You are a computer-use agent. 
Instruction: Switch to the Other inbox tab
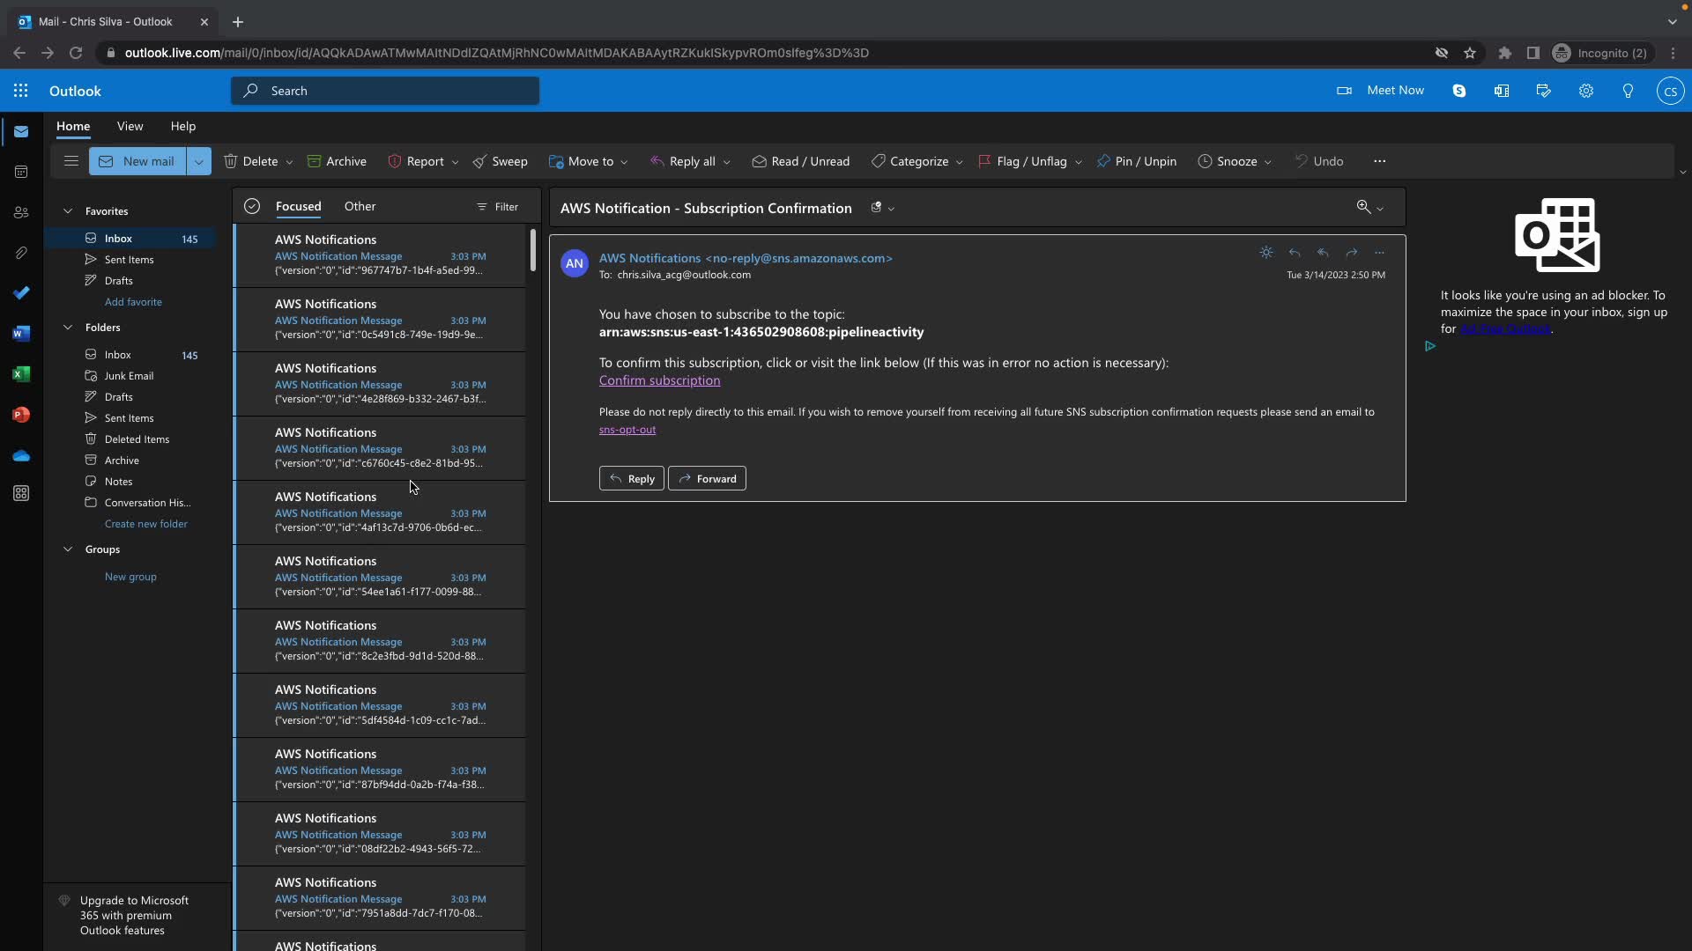[x=360, y=206]
